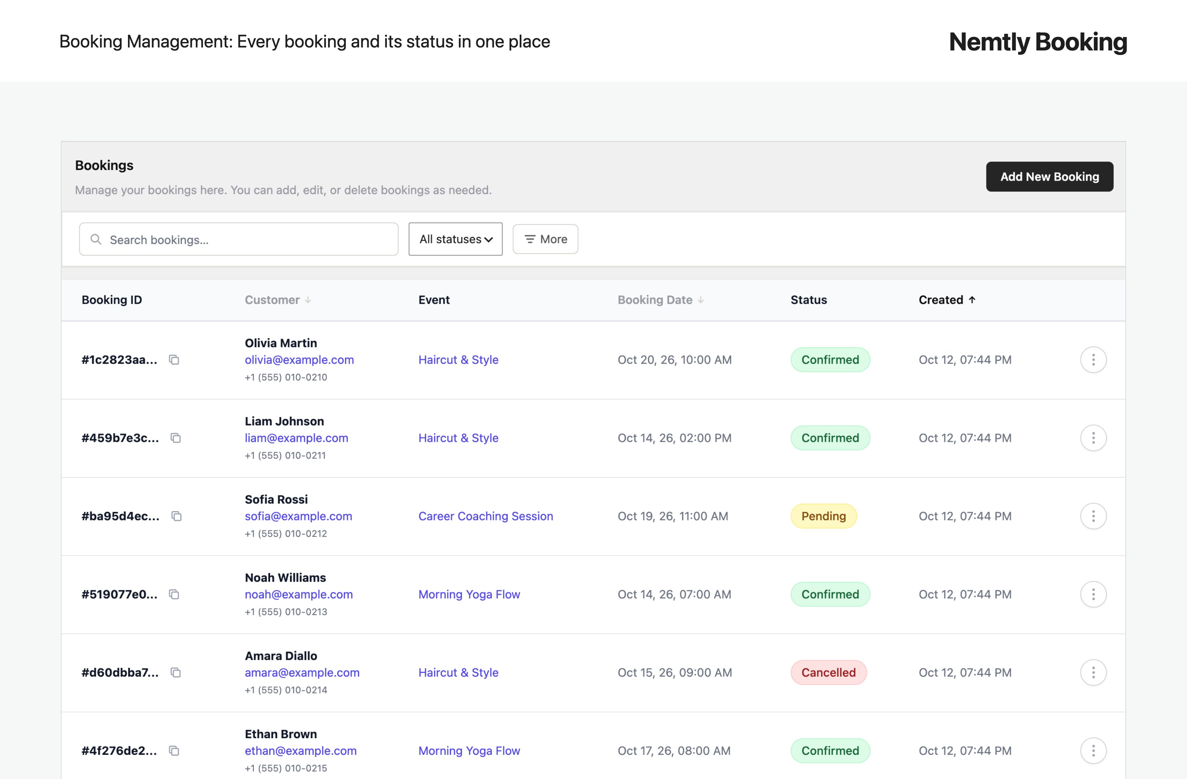Click the Status column header
This screenshot has width=1187, height=779.
(808, 300)
